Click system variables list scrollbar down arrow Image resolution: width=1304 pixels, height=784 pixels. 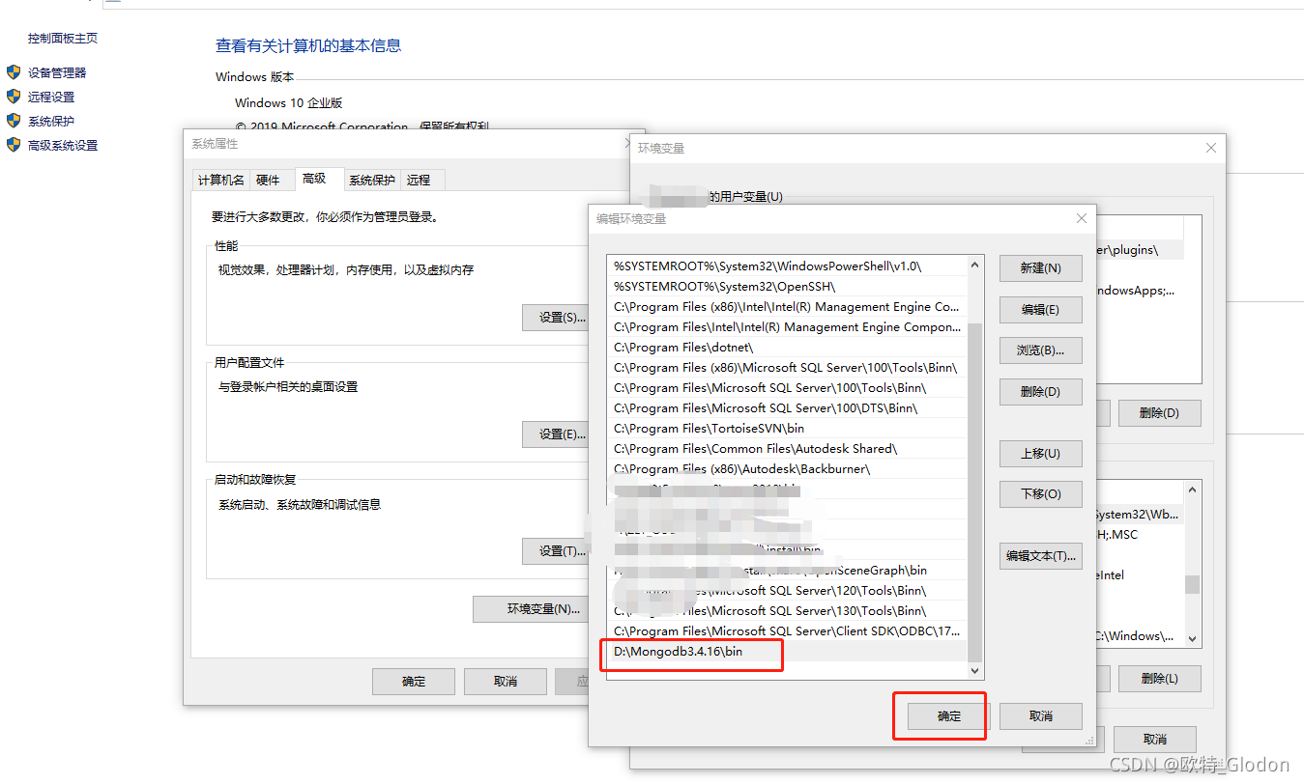point(1193,639)
